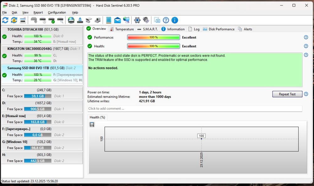Click the networked computer with globe icon
Screen dimensions: 314x186
coord(126,20)
